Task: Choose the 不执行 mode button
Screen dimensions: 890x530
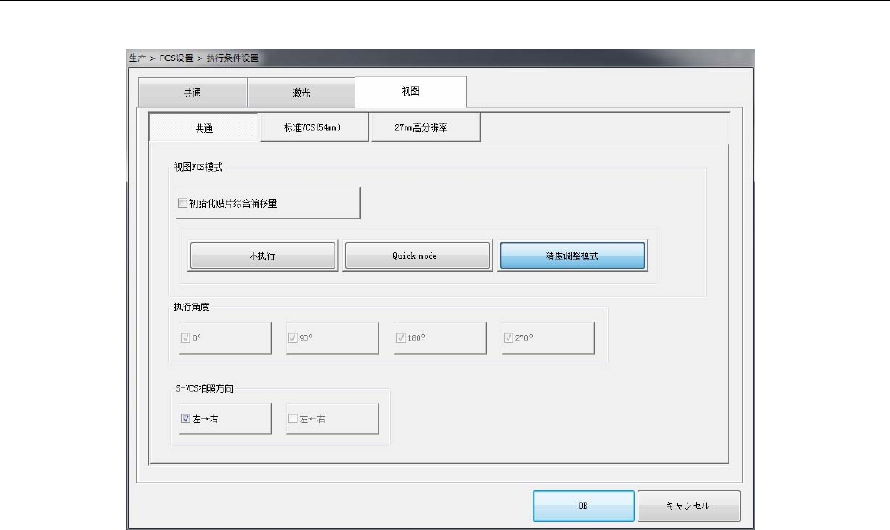Action: pos(263,256)
